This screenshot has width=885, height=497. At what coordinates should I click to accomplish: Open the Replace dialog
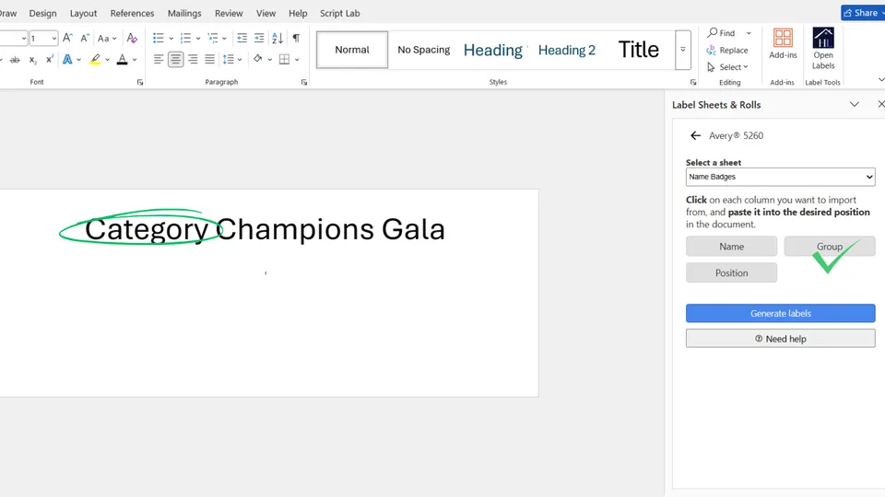click(727, 50)
